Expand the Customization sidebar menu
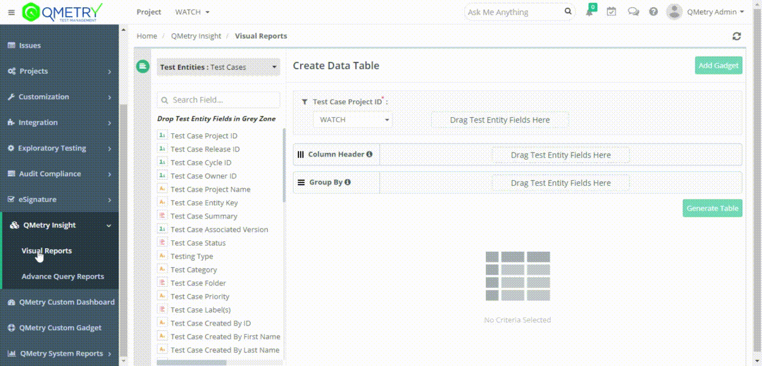The image size is (762, 366). click(x=60, y=96)
